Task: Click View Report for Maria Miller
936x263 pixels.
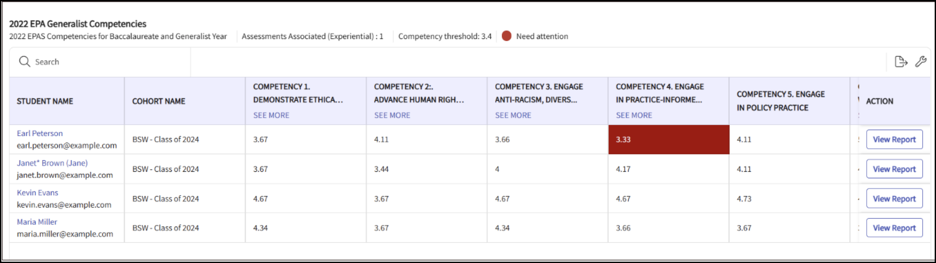Action: (894, 228)
